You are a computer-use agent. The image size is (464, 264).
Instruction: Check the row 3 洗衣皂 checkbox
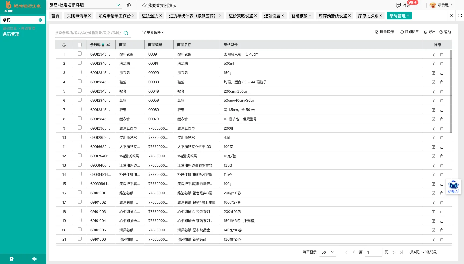pyautogui.click(x=80, y=72)
